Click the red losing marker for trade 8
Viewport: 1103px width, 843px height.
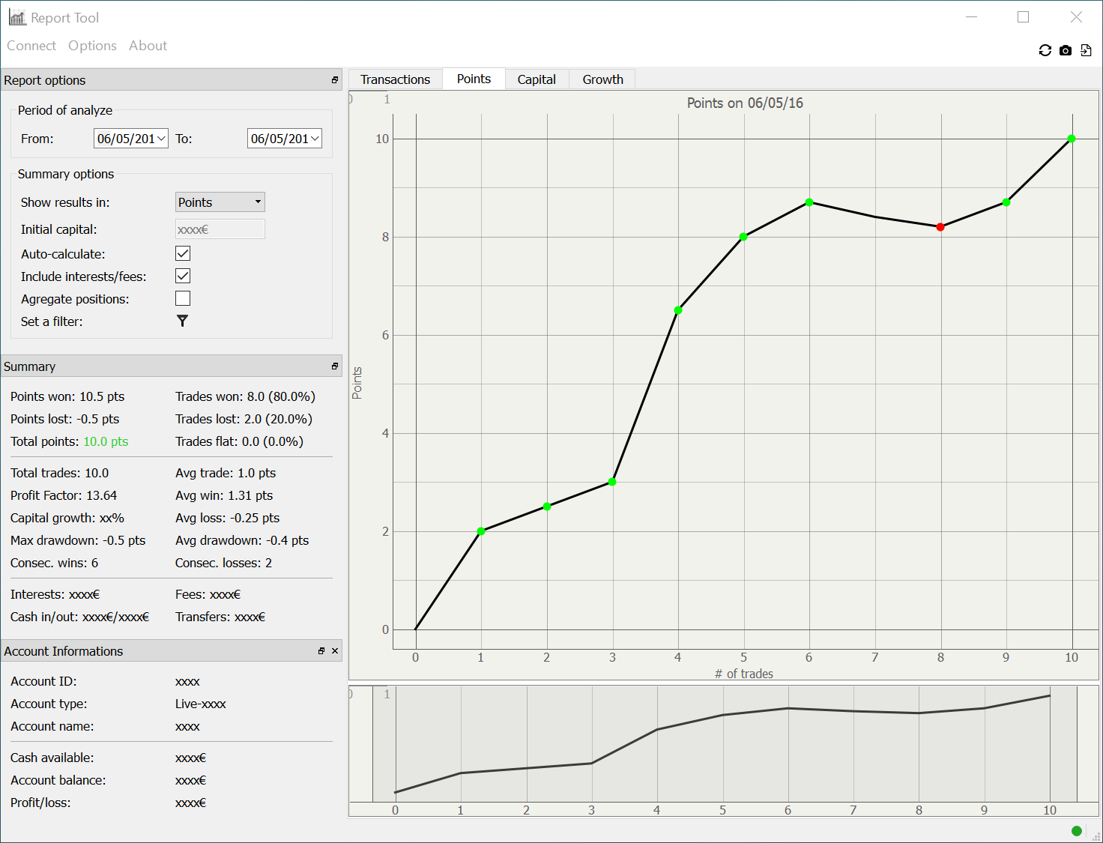click(940, 227)
